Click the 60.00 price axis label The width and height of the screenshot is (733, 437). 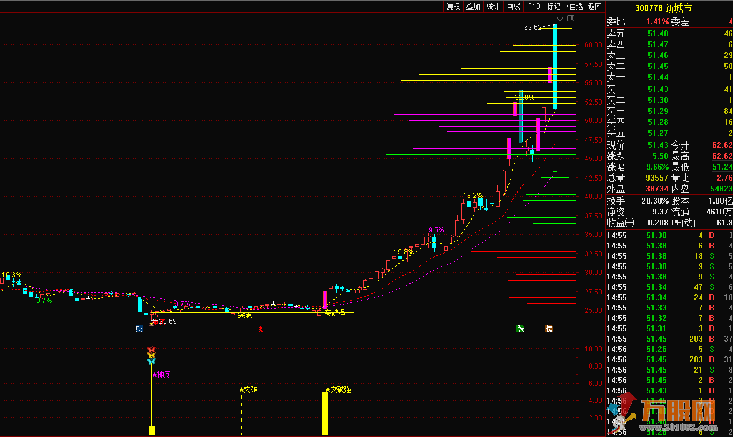pyautogui.click(x=593, y=45)
